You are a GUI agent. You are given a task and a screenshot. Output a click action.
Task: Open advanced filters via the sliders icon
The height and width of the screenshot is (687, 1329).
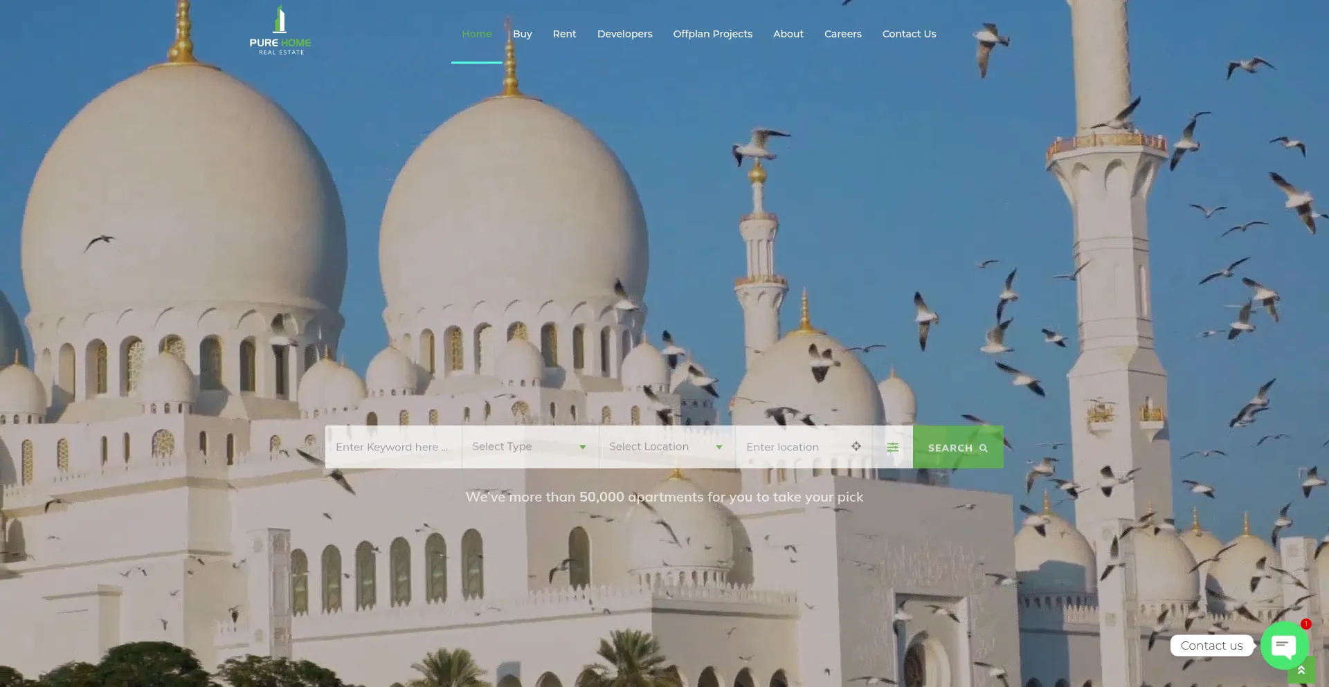coord(893,447)
